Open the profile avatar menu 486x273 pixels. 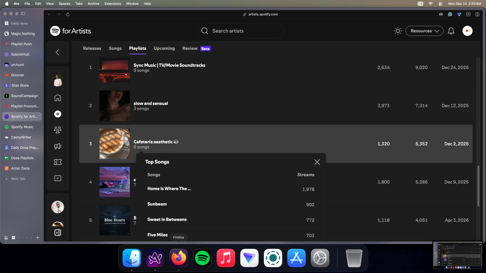(468, 31)
